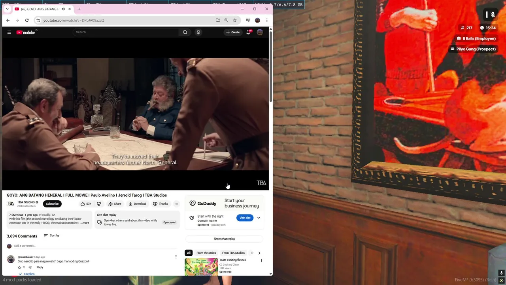Show chat replay
Viewport: 506px width, 285px height.
click(x=224, y=239)
